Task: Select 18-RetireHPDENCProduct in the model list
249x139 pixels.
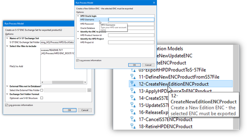Action: tap(165, 126)
